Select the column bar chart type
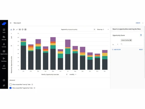The width and height of the screenshot is (145, 109). [11, 29]
